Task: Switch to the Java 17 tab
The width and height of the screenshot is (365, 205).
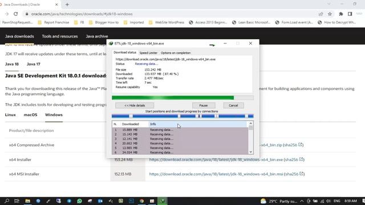Action: point(33,64)
